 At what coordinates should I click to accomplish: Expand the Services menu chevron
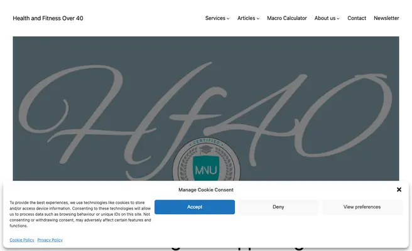[228, 19]
